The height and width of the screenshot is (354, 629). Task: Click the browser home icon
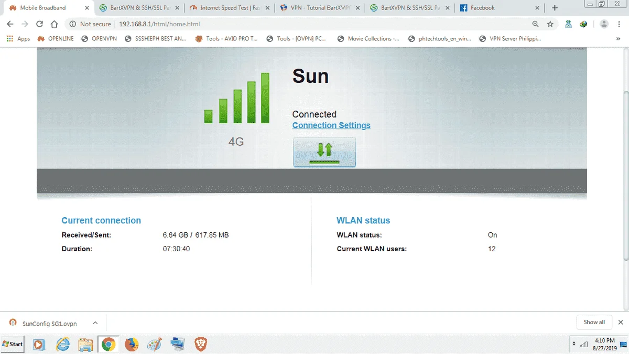[54, 24]
